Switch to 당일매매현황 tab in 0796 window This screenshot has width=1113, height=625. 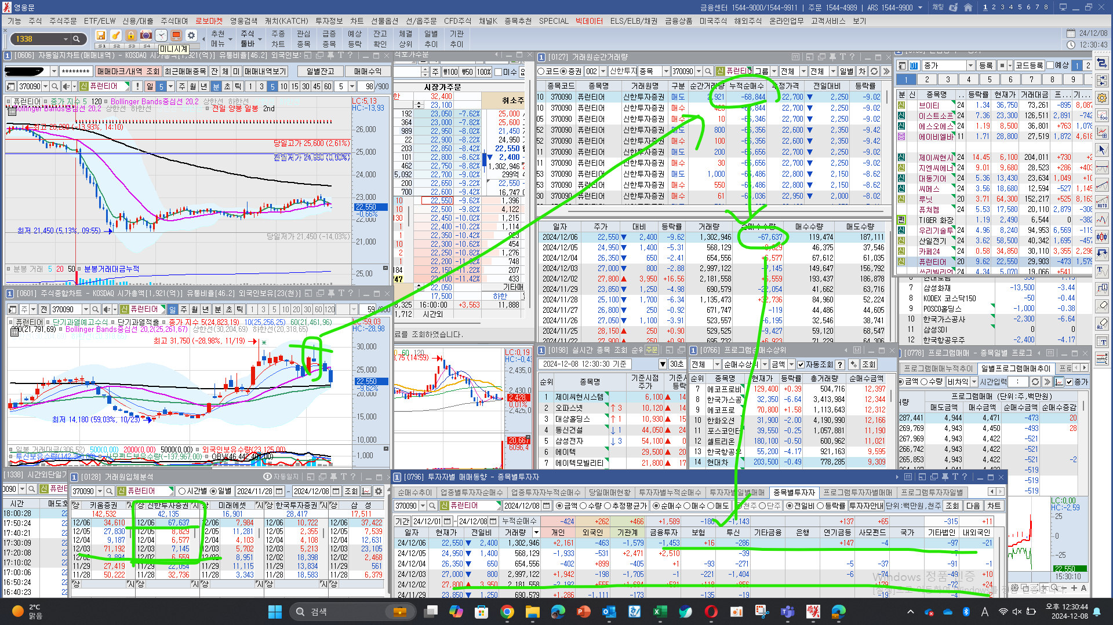pyautogui.click(x=610, y=492)
